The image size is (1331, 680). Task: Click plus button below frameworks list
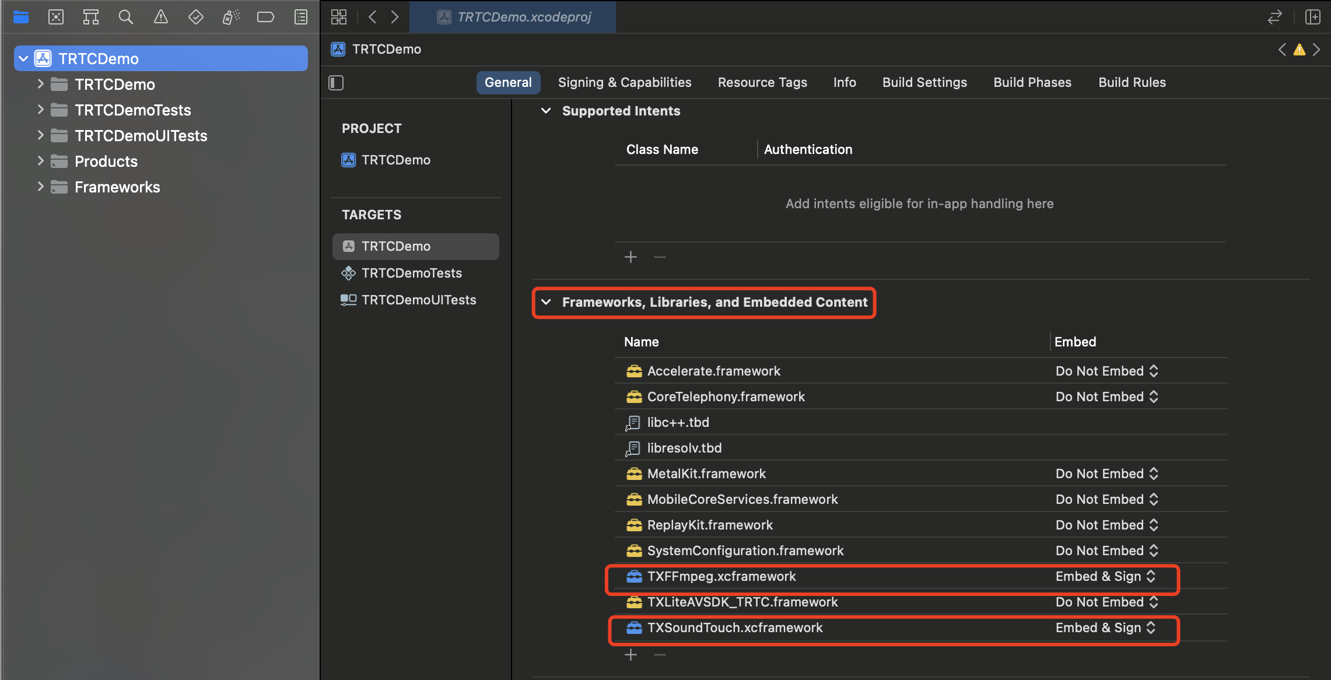point(631,655)
